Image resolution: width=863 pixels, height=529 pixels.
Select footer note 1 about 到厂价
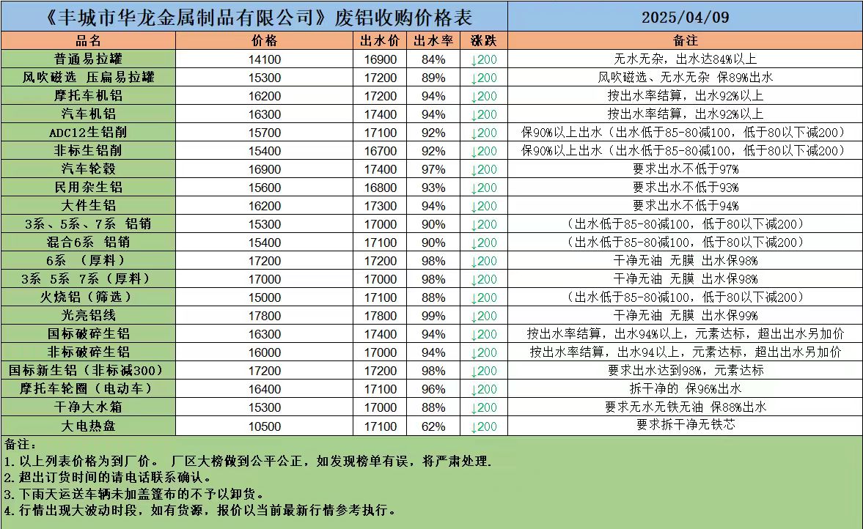(248, 461)
